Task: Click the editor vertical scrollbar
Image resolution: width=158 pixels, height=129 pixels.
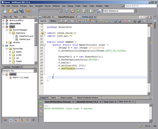Action: click(x=149, y=59)
